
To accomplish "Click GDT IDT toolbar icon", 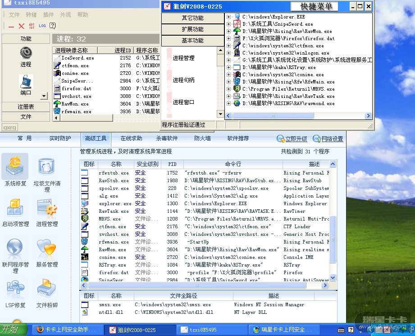I will [x=32, y=26].
